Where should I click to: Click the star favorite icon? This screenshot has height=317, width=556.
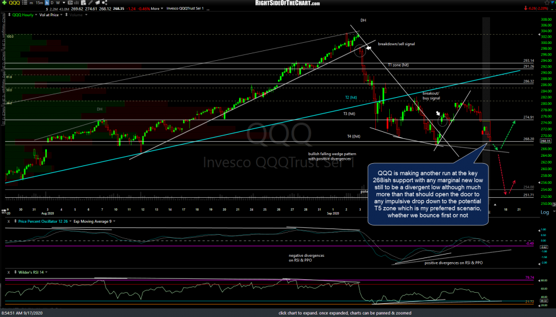click(547, 3)
